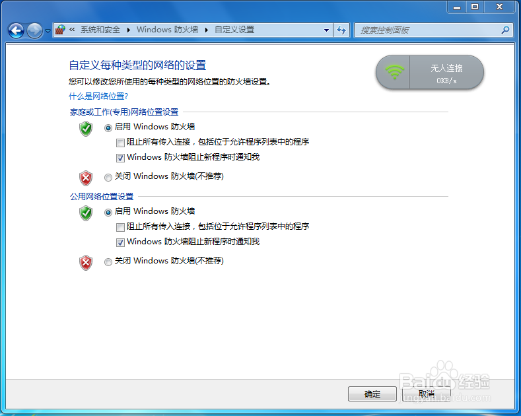Go back using the Back arrow button
Viewport: 521px width, 416px height.
(x=16, y=30)
